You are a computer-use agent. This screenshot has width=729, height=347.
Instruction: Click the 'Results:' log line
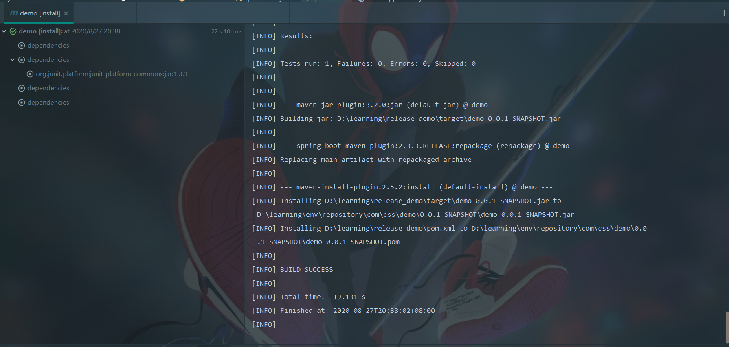tap(282, 36)
